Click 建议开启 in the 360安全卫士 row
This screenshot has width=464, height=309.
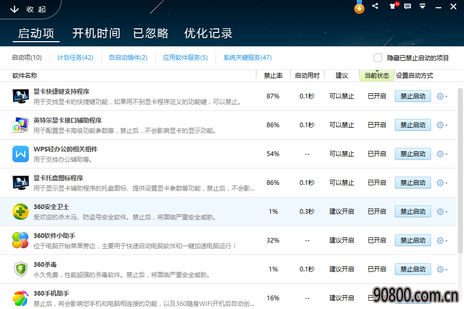click(x=342, y=212)
